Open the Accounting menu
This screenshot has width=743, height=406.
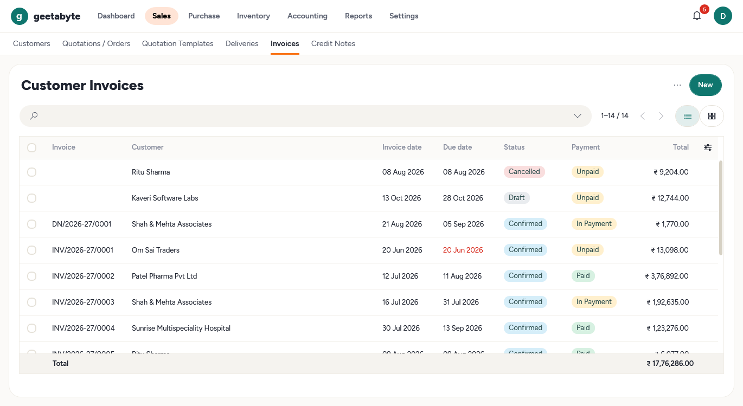(x=308, y=16)
